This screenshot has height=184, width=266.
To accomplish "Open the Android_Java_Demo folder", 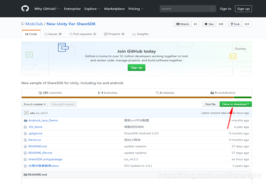I will (43, 120).
